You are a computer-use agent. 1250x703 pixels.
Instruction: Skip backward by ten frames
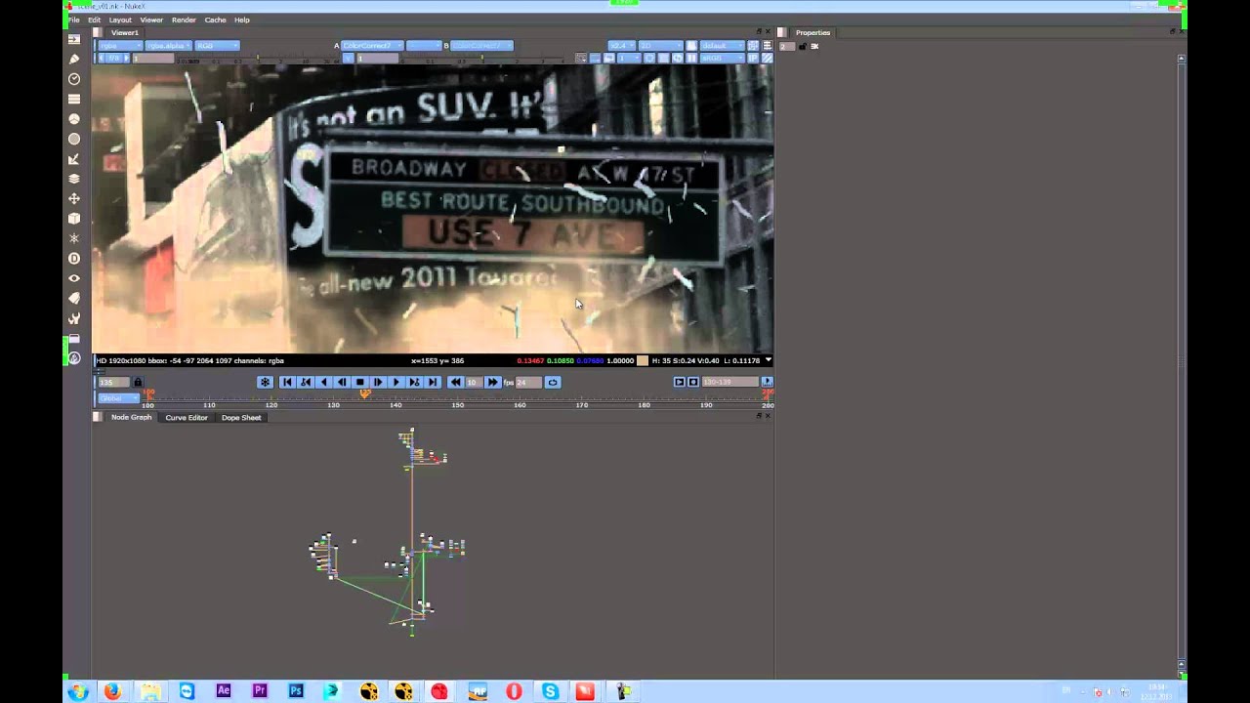pyautogui.click(x=456, y=382)
